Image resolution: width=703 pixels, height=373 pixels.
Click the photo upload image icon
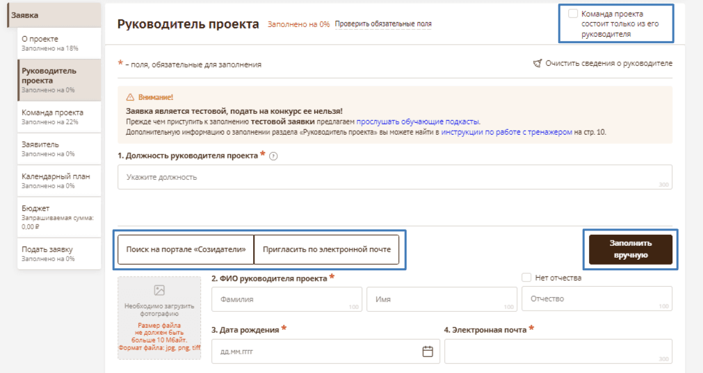pos(159,290)
